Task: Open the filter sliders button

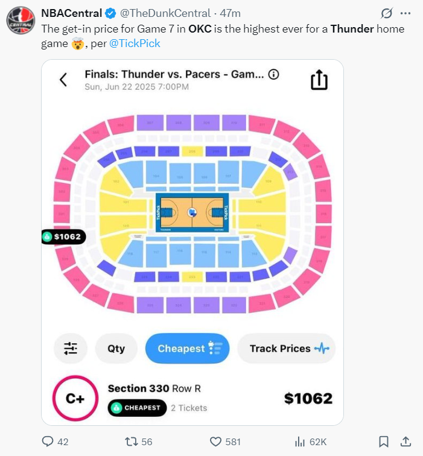Action: 71,349
